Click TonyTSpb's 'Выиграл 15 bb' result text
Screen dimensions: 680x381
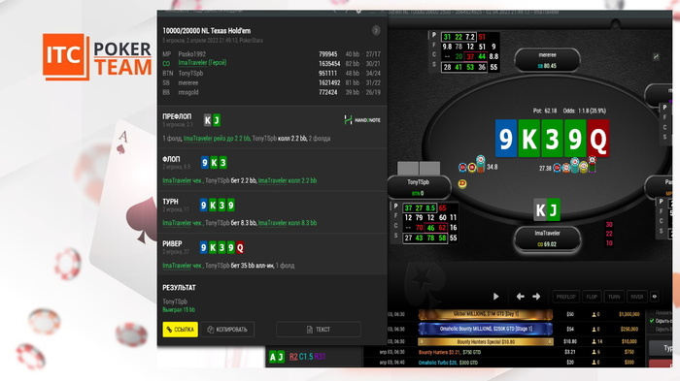[179, 309]
